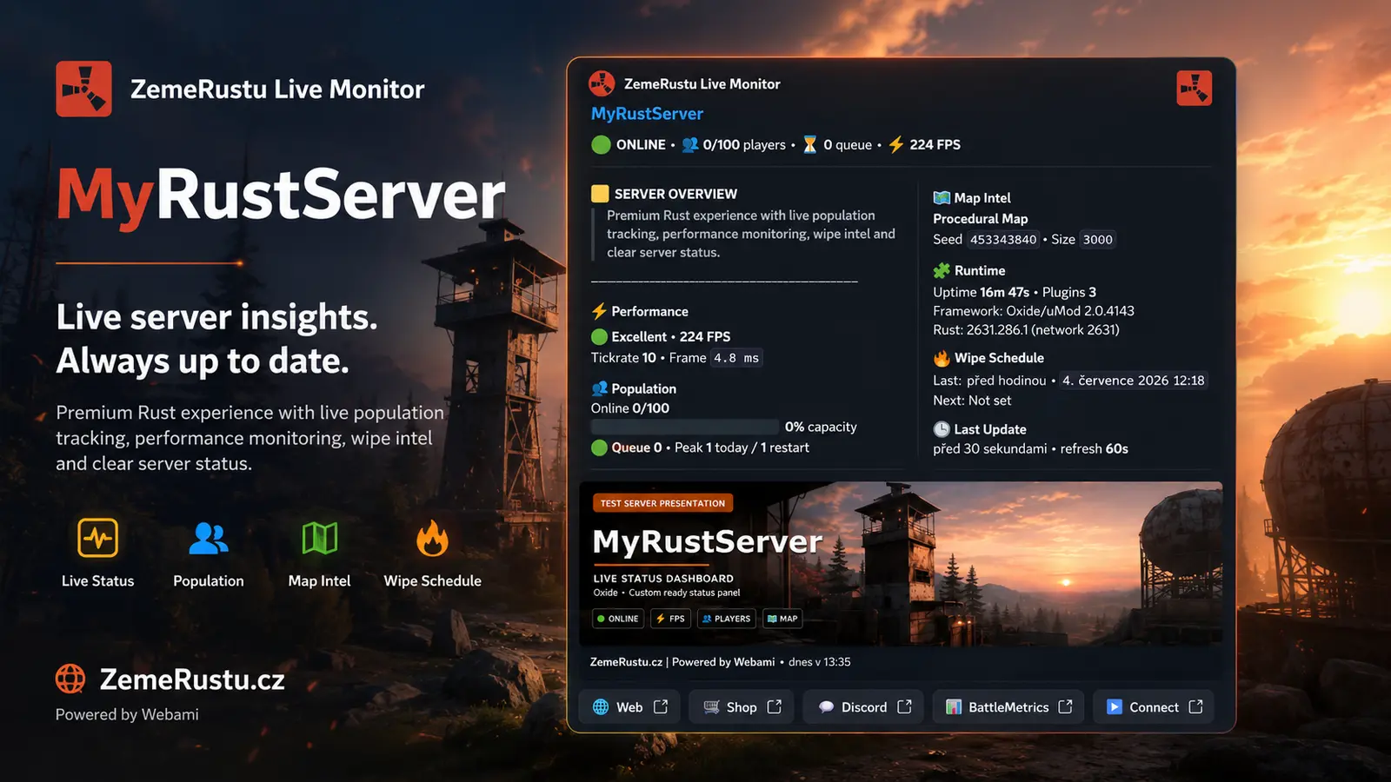The width and height of the screenshot is (1391, 782).
Task: Click the orange Wipe Schedule flame icon
Action: (x=432, y=538)
